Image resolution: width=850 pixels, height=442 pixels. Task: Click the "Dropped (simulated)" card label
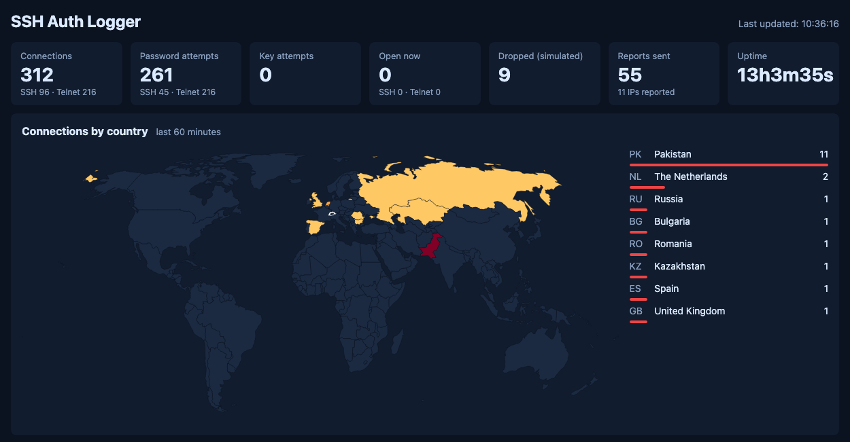tap(541, 56)
